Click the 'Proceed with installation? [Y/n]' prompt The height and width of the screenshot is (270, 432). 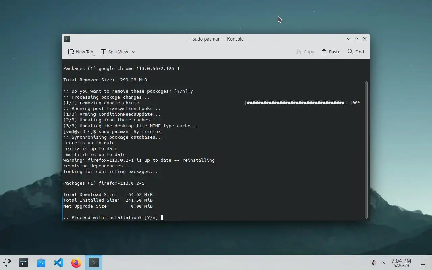tap(111, 217)
